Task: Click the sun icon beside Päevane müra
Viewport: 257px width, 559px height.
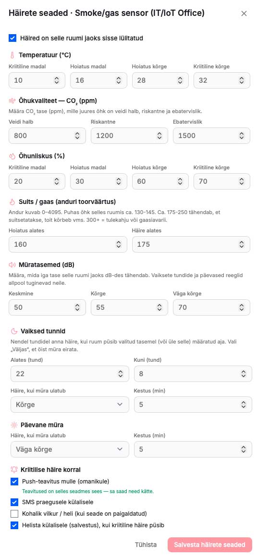Action: pos(14,425)
